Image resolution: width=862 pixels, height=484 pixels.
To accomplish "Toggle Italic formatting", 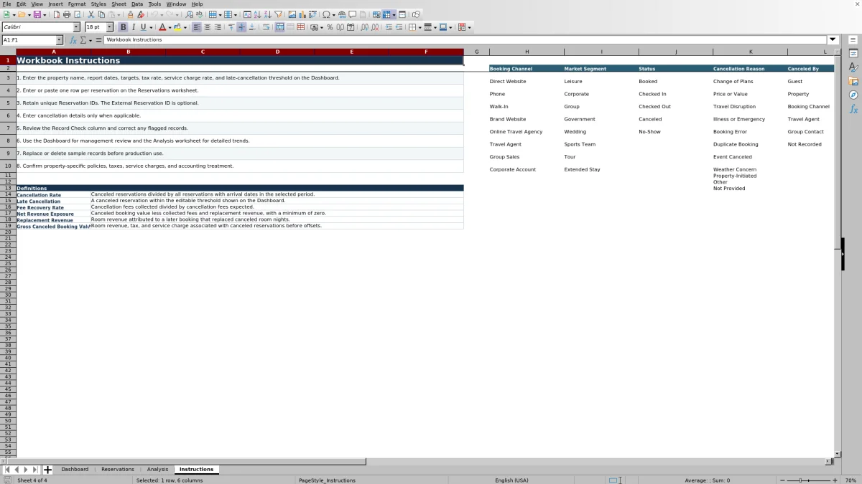I will [x=134, y=27].
